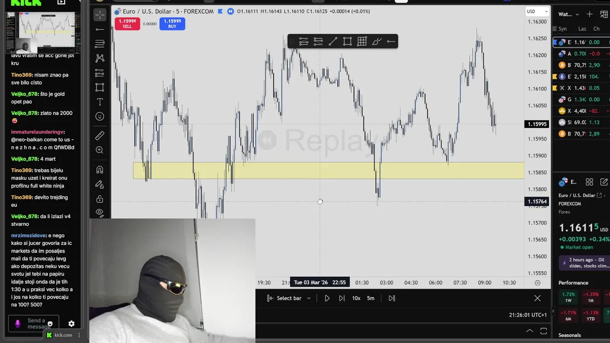
Task: Click YTD performance tile
Action: 591,315
